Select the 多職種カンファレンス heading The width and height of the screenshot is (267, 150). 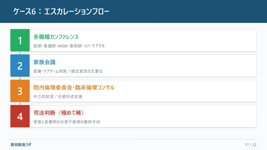pos(56,37)
